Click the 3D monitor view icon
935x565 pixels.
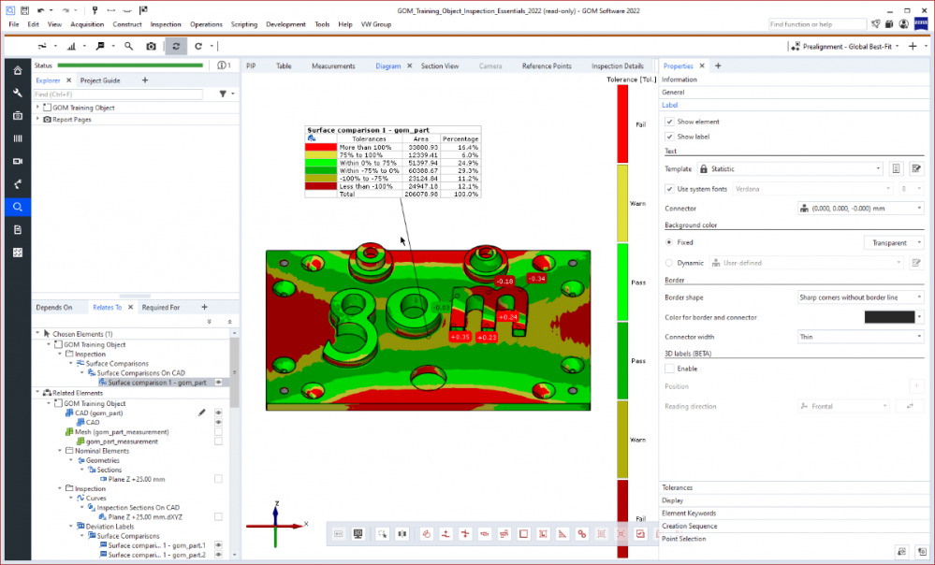358,534
